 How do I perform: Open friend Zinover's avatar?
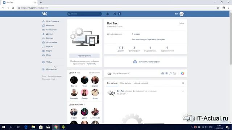tap(74, 80)
